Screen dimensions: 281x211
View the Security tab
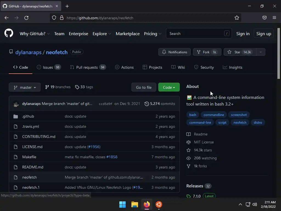tap(204, 67)
